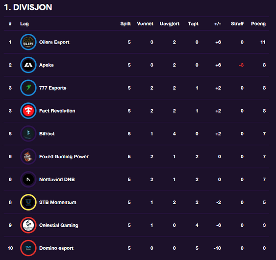
Task: Visit the Nordavind DNB team page
Action: pyautogui.click(x=57, y=179)
